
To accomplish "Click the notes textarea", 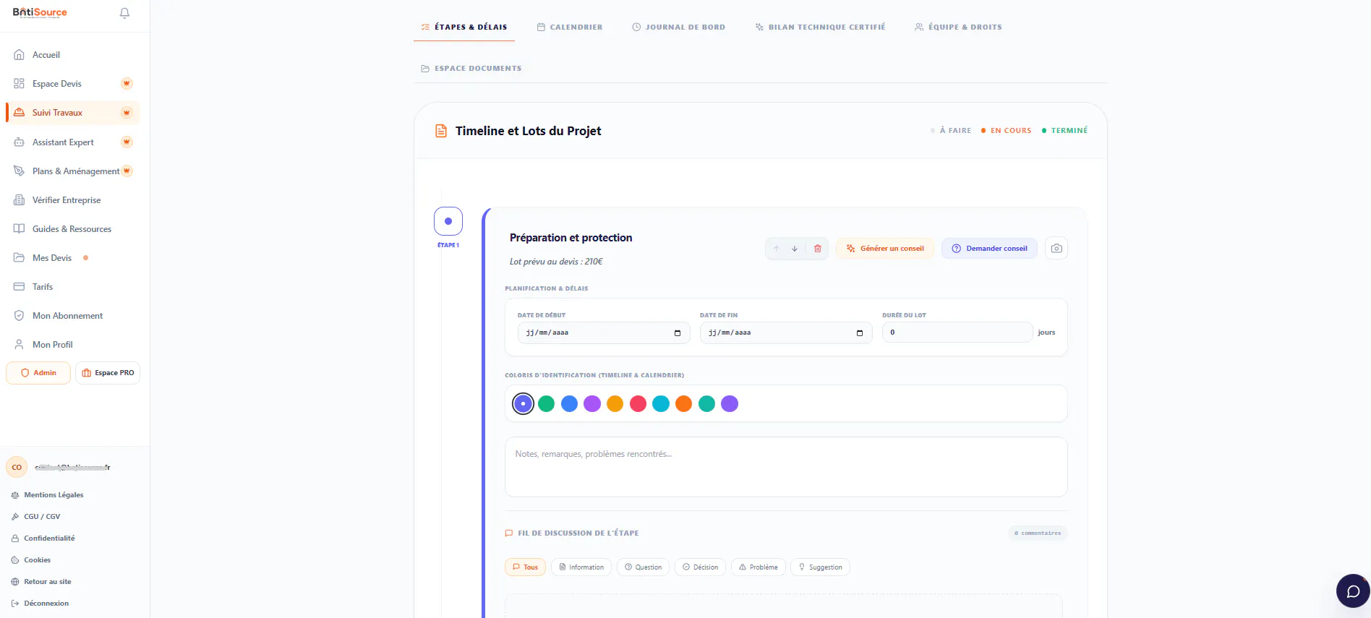I will click(x=786, y=467).
